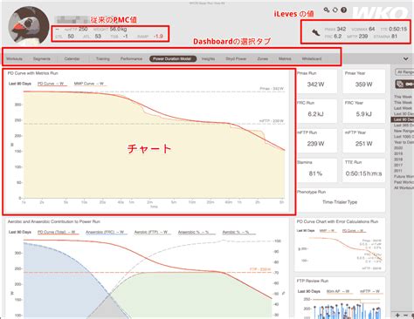Open PD Curve Chart with Error Calculations thumbnail
Image resolution: width=414 pixels, height=319 pixels.
pos(340,245)
